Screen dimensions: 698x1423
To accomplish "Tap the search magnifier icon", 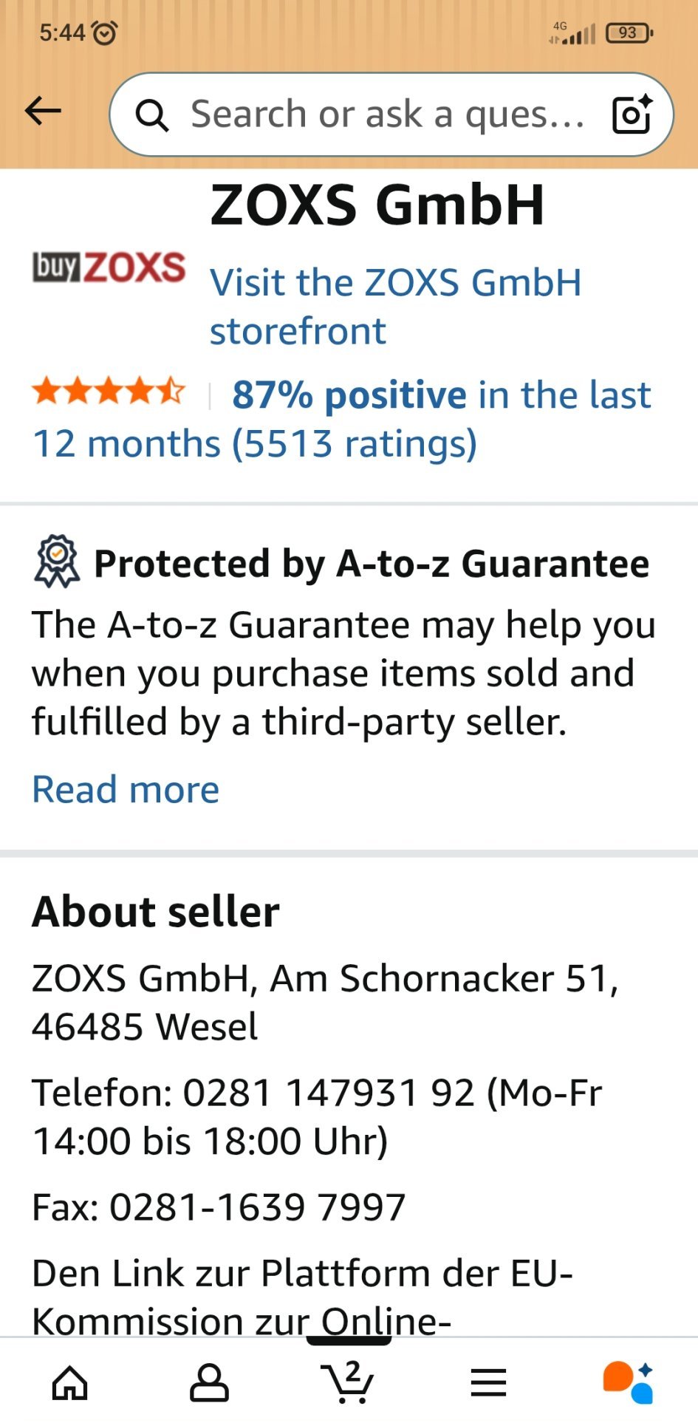I will pos(152,115).
